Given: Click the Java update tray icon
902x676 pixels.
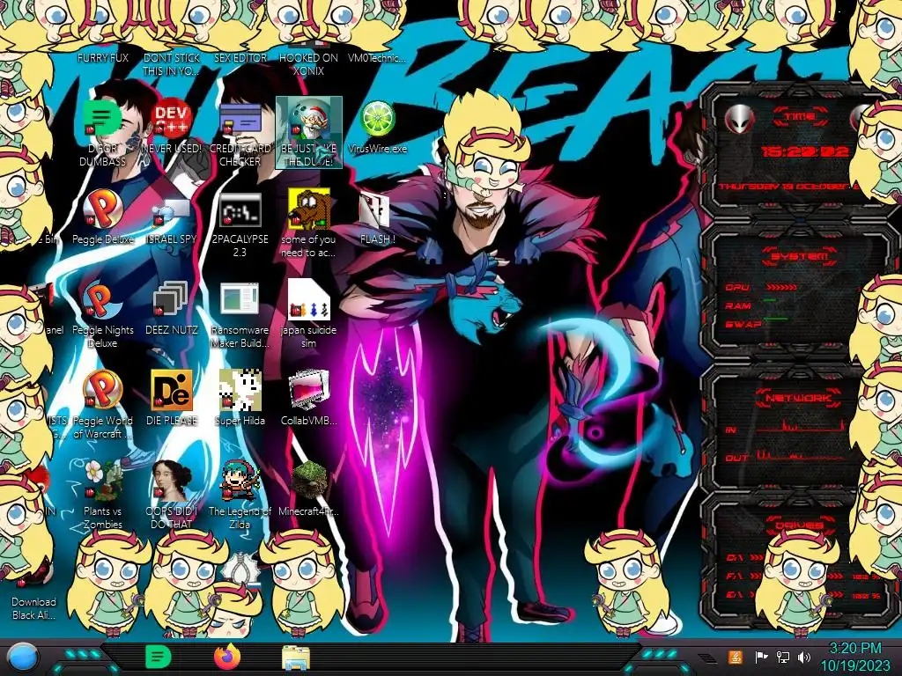Looking at the screenshot, I should [735, 657].
